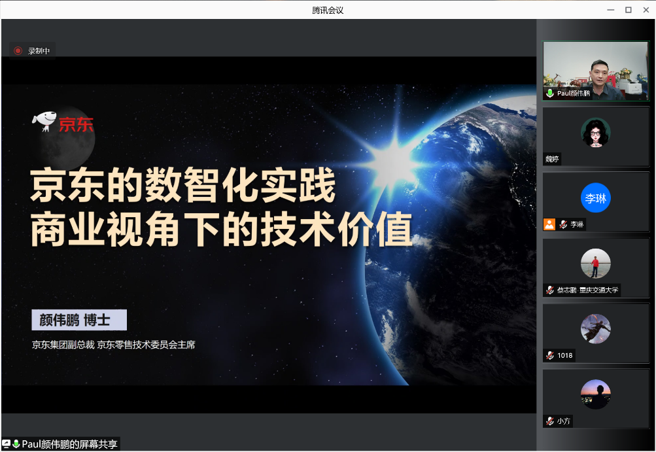The image size is (656, 452).
Task: Click the slide subtitle 商业视角下的技术价值
Action: [x=221, y=228]
